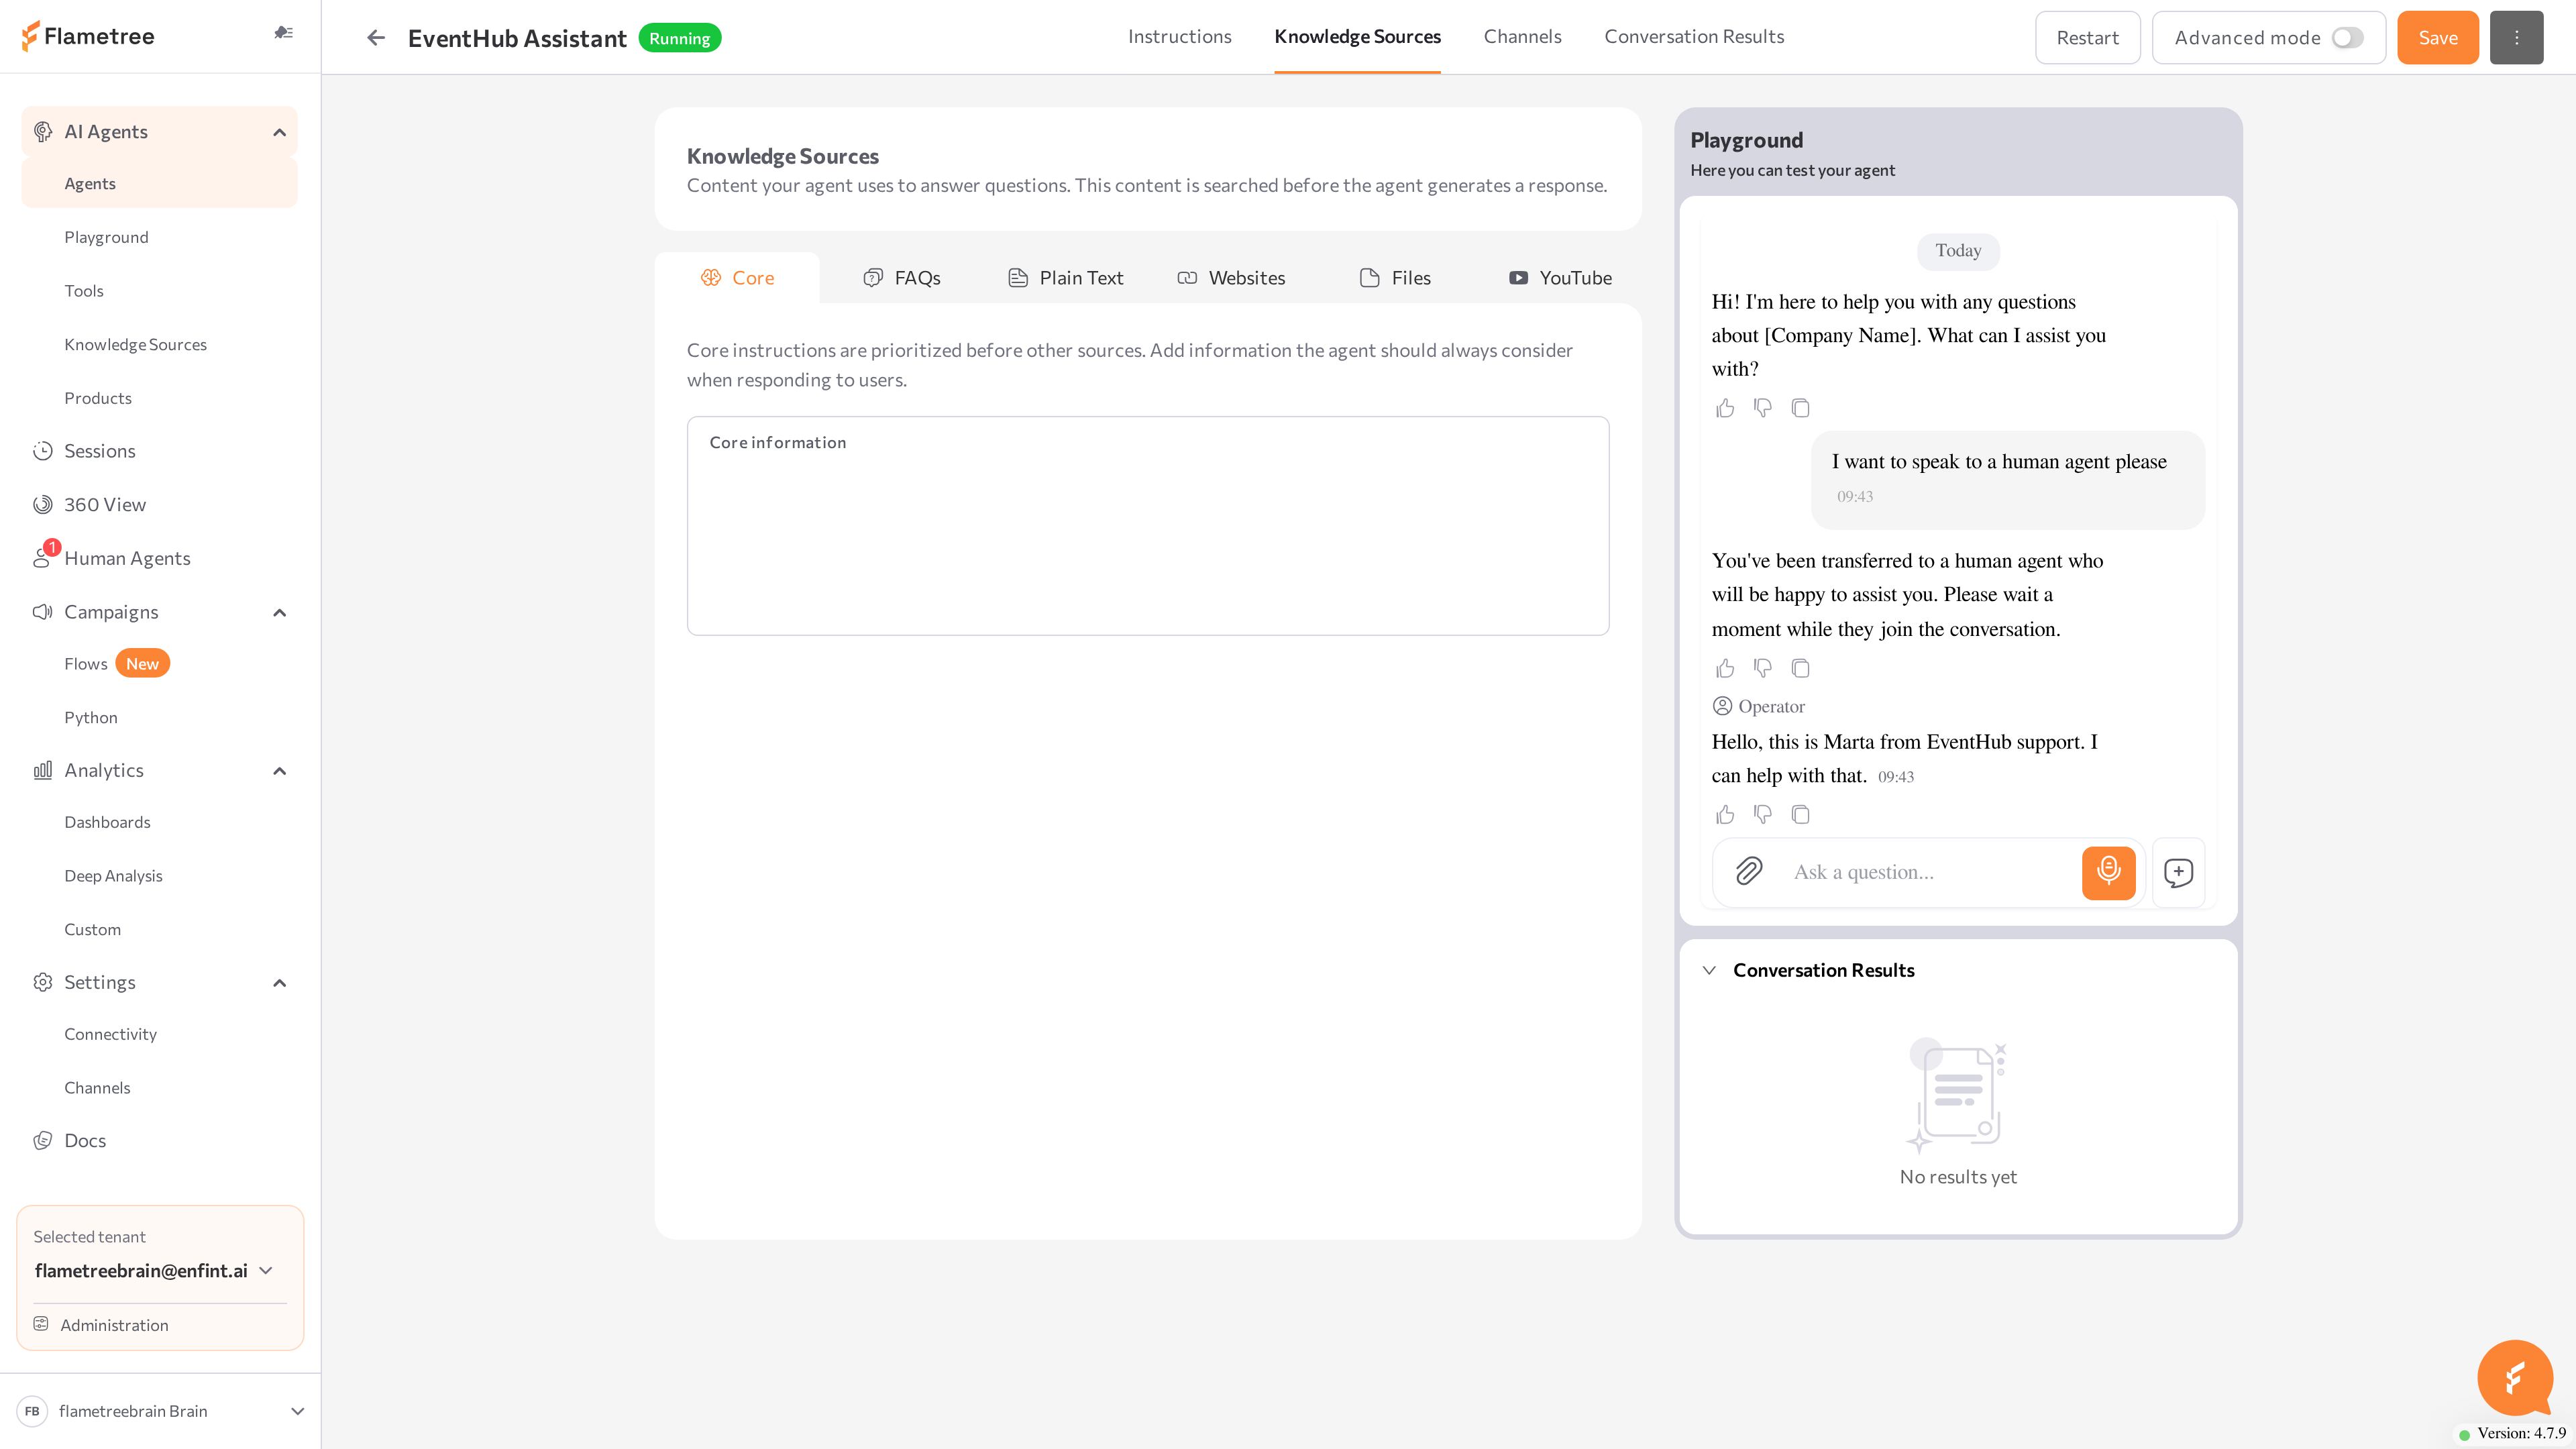Switch to the Instructions tab
This screenshot has width=2576, height=1449.
point(1179,37)
